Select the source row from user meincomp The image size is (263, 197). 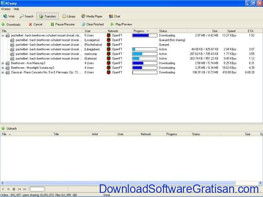(x=131, y=54)
